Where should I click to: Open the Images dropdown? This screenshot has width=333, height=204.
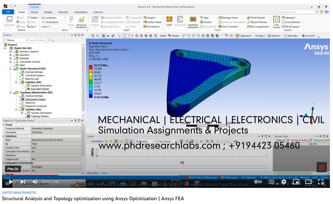(x=150, y=18)
